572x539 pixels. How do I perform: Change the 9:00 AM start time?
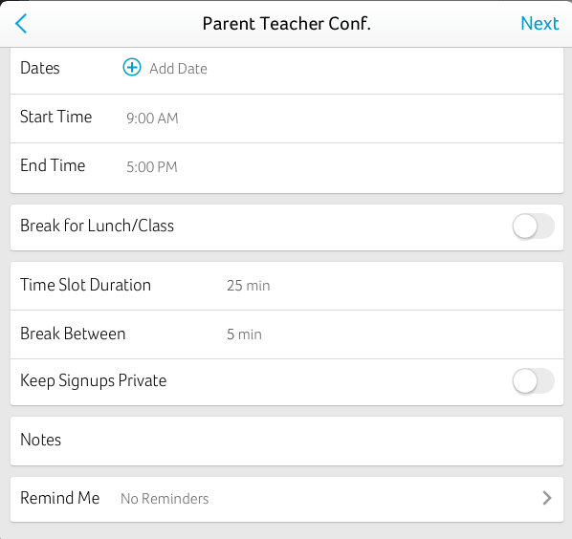(152, 119)
